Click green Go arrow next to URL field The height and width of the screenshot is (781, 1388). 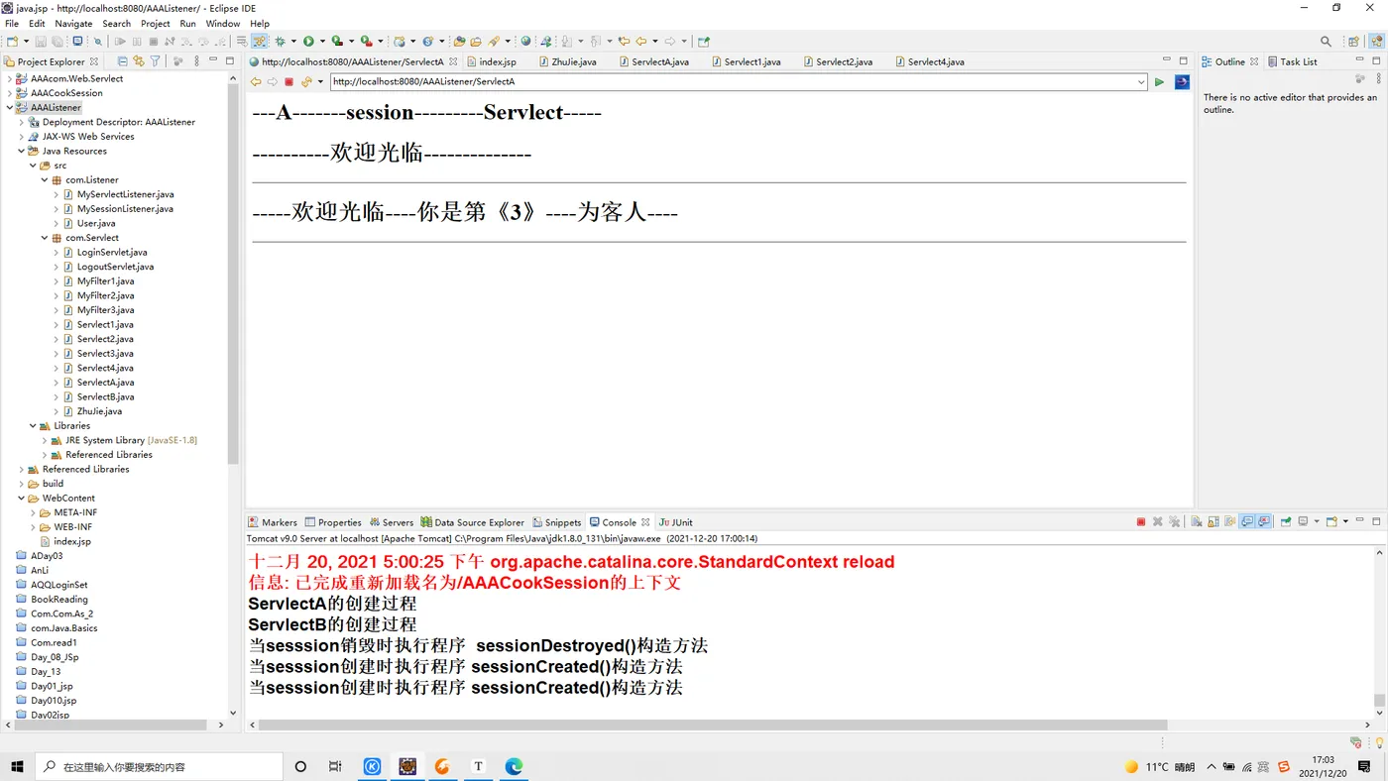click(x=1159, y=82)
